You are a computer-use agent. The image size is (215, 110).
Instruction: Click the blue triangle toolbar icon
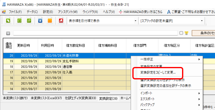[40, 21]
